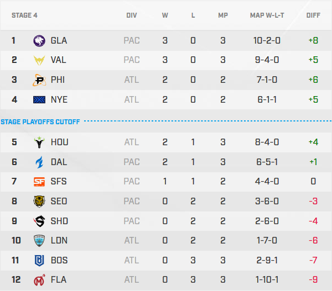Sort standings by the DIV column header
The width and height of the screenshot is (332, 291).
tap(131, 15)
